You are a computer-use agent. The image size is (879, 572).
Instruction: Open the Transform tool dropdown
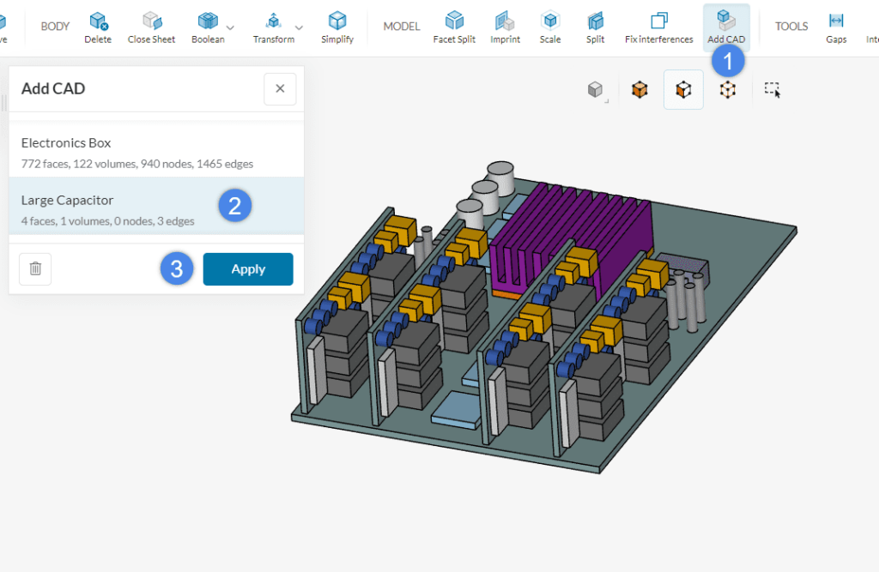(x=299, y=27)
